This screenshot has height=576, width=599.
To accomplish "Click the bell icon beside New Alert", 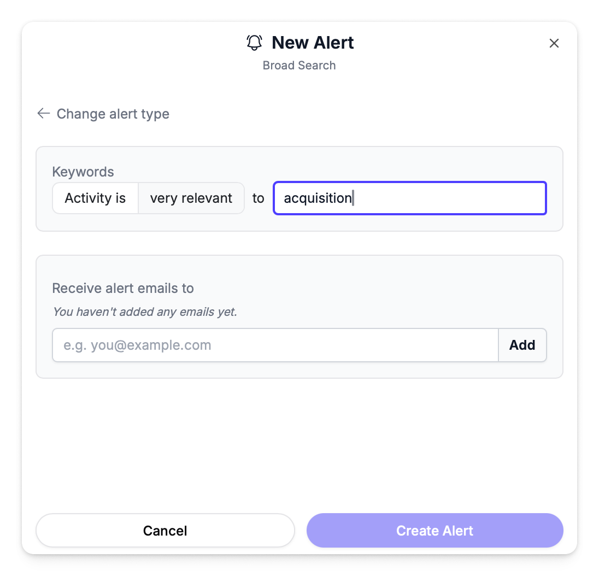I will tap(254, 43).
